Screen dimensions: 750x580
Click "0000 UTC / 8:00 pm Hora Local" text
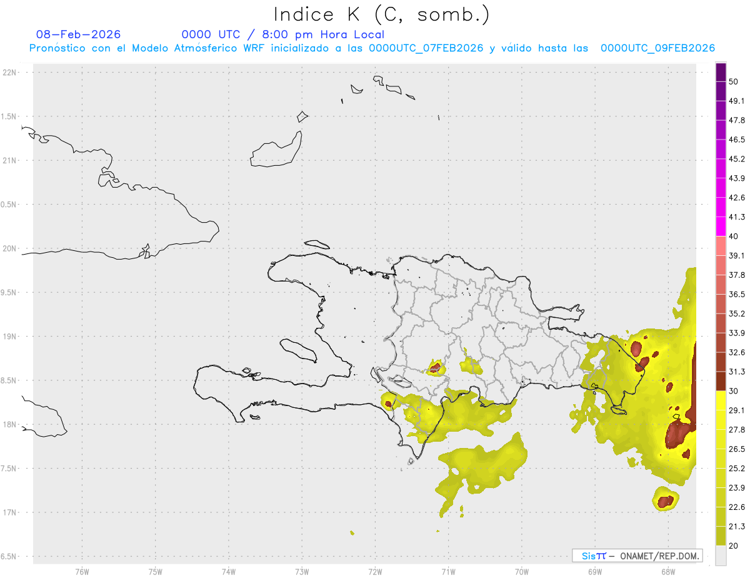click(283, 34)
